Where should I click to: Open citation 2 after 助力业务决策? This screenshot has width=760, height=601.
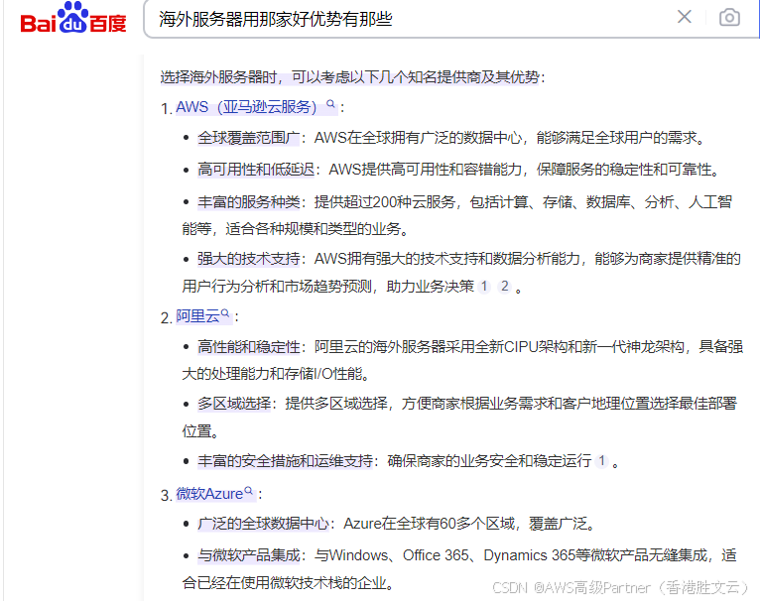click(x=505, y=287)
